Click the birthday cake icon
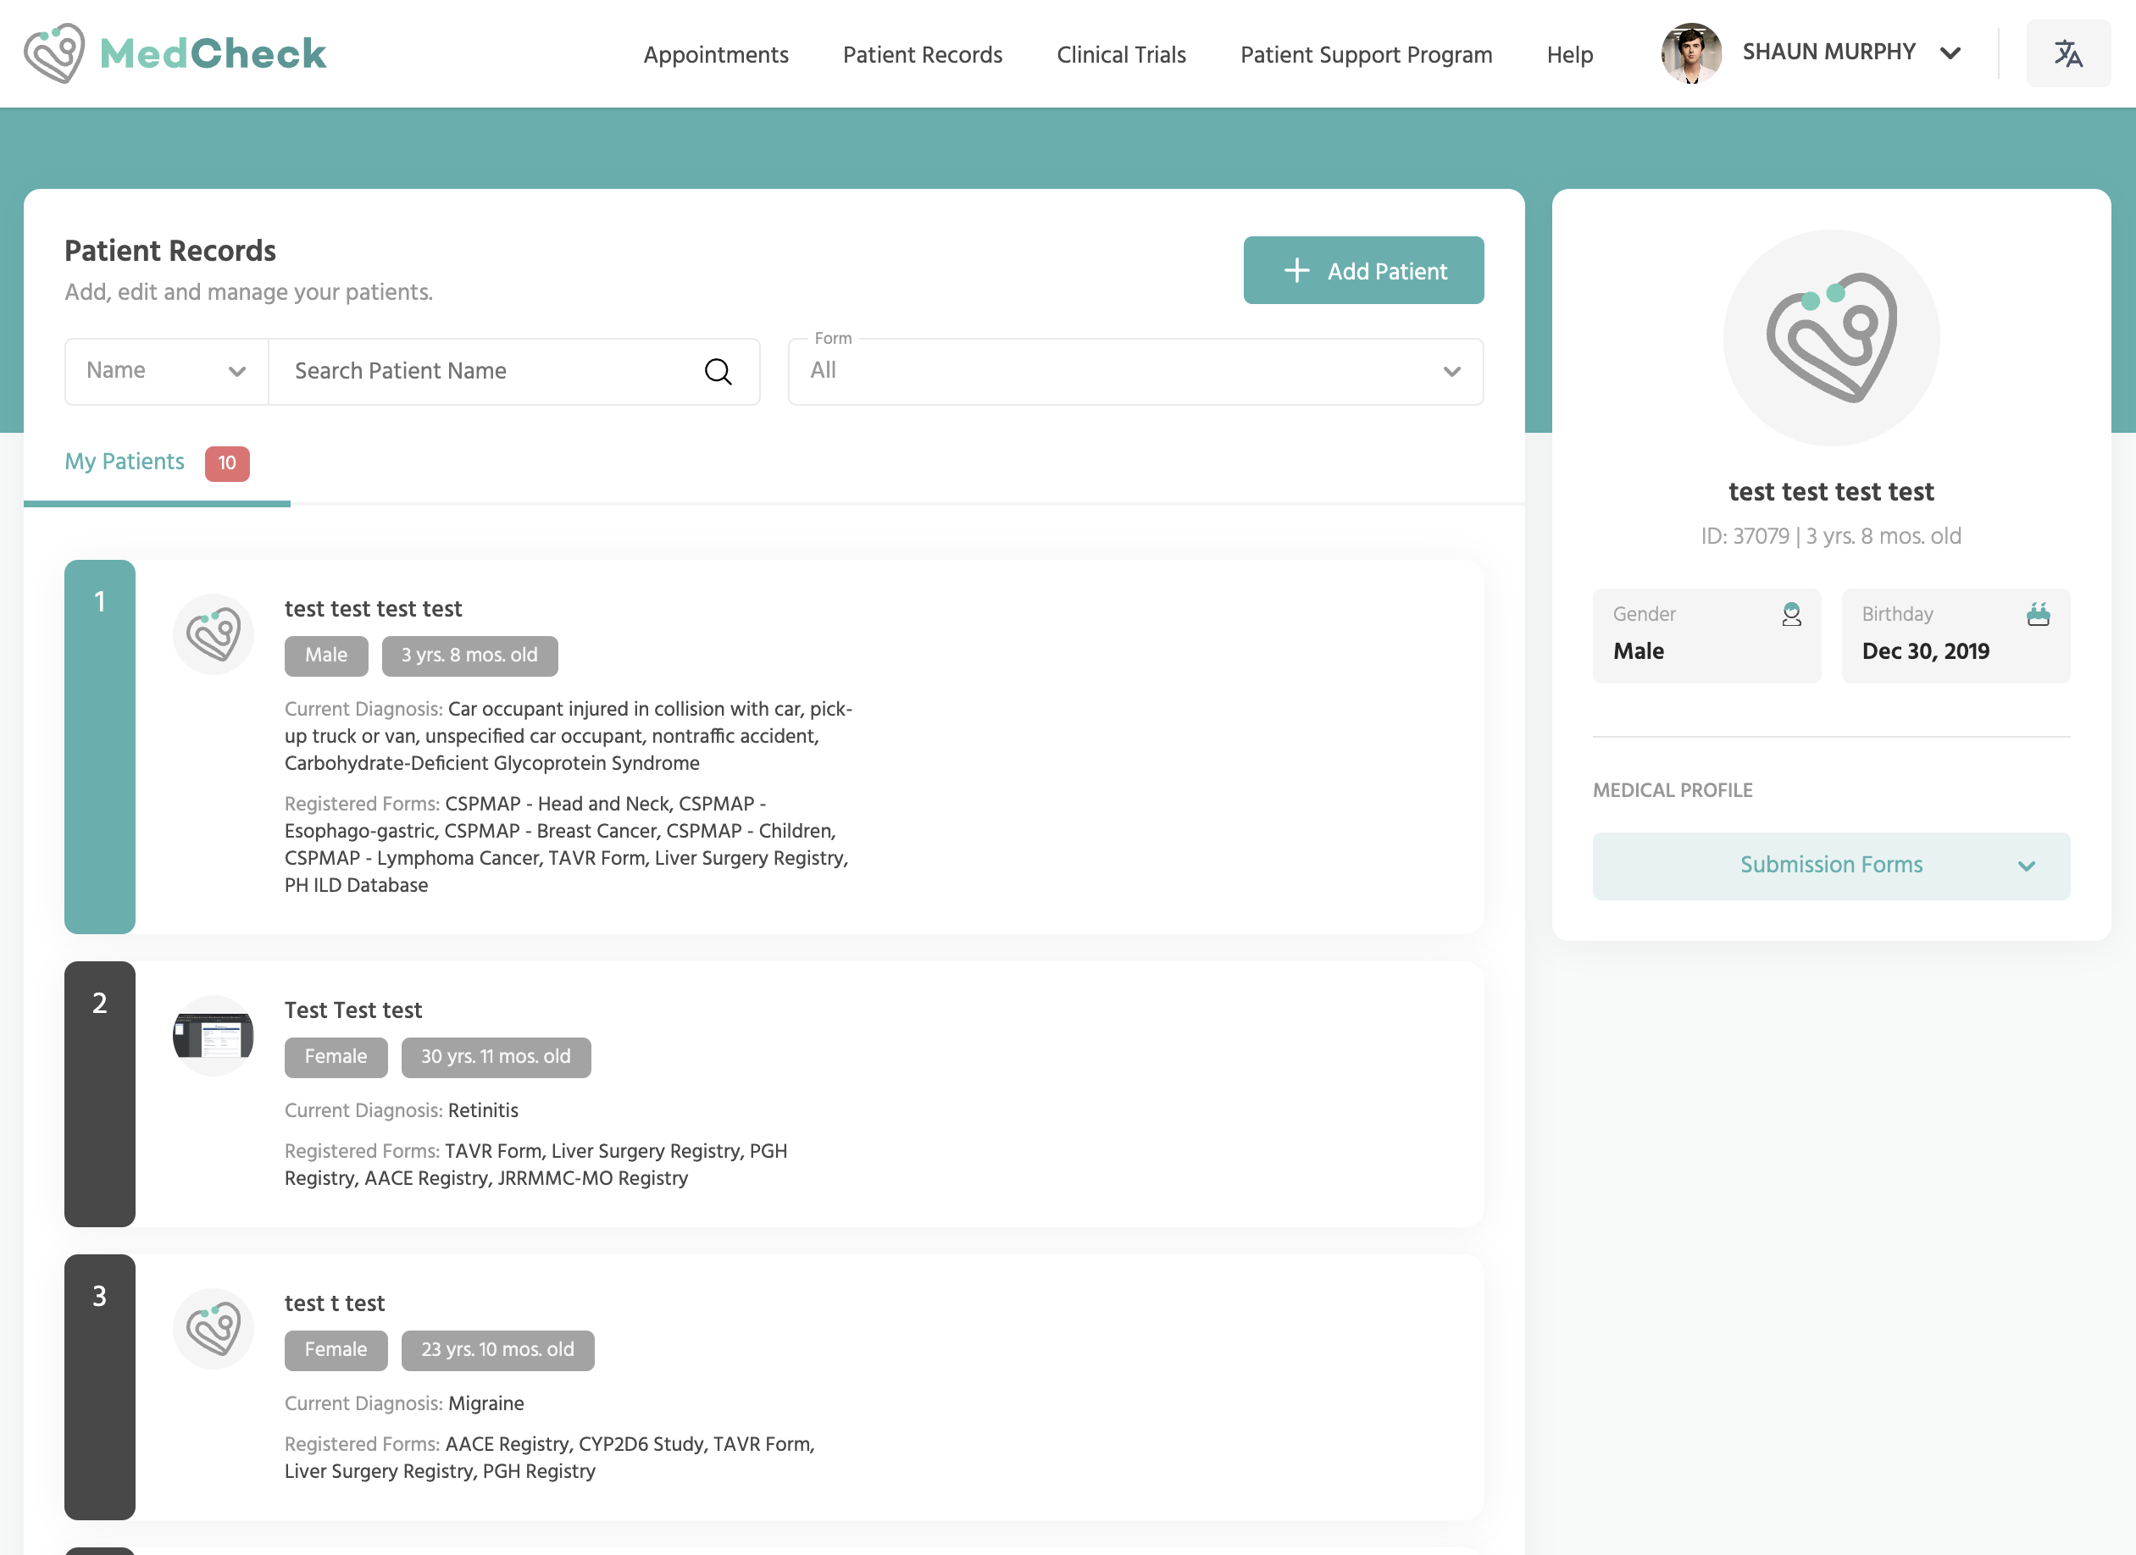Screen dimensions: 2136x1555 (x=2038, y=615)
